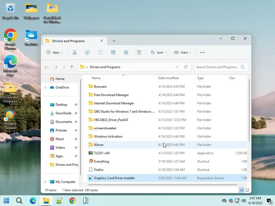Click the vertical scrollbar of file list
Viewport: 275px width, 206px height.
(249, 110)
